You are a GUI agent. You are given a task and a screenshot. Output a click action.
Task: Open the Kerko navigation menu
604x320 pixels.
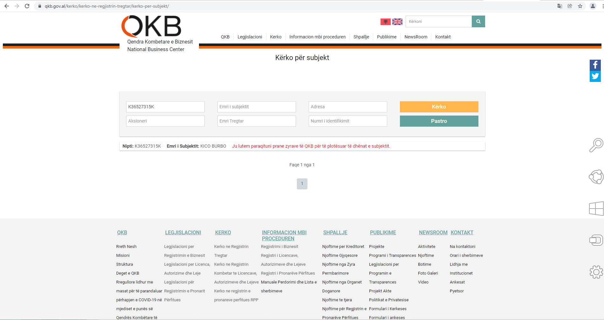tap(276, 37)
